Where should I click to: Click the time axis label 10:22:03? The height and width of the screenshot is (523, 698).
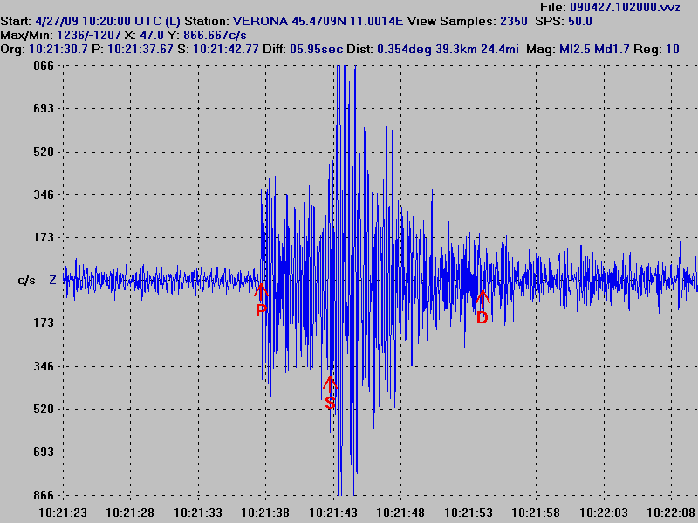604,513
